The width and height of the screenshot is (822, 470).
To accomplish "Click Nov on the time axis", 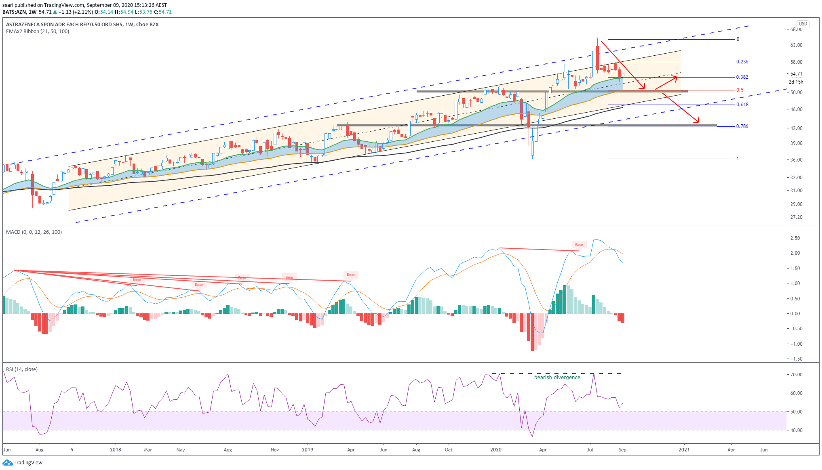I will (x=275, y=450).
